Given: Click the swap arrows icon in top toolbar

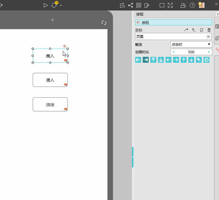Looking at the screenshot, I should click(122, 6).
